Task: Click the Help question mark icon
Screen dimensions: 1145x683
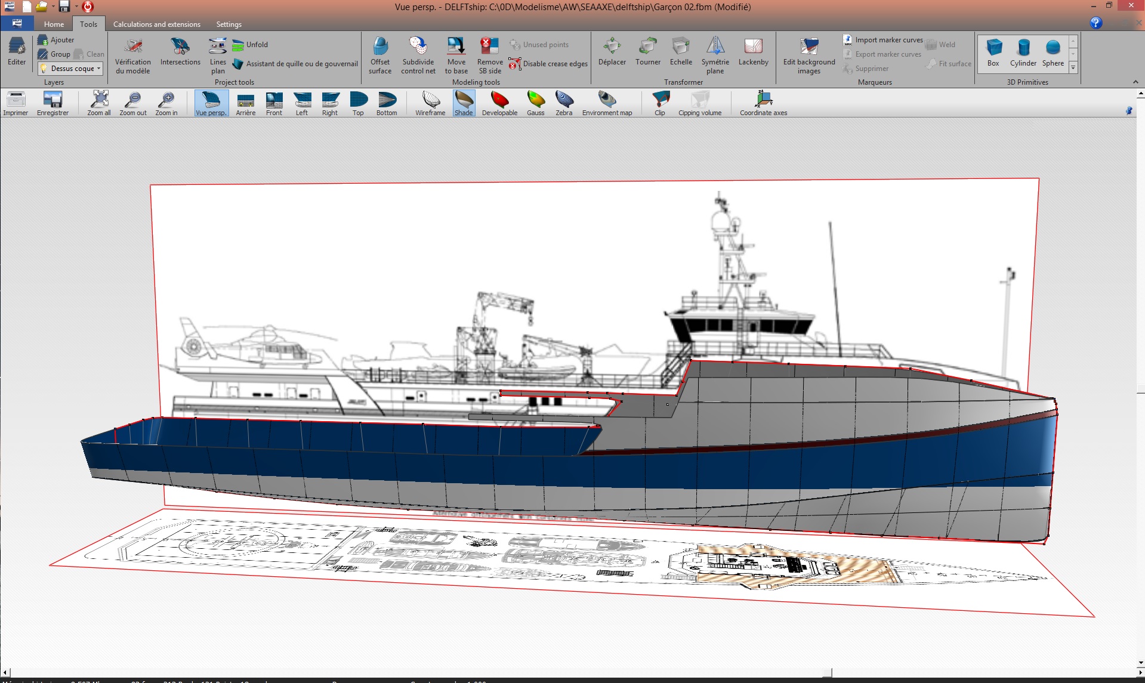Action: [x=1095, y=23]
